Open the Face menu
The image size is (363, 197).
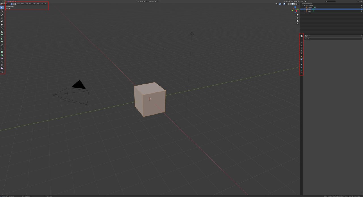pyautogui.click(x=42, y=4)
